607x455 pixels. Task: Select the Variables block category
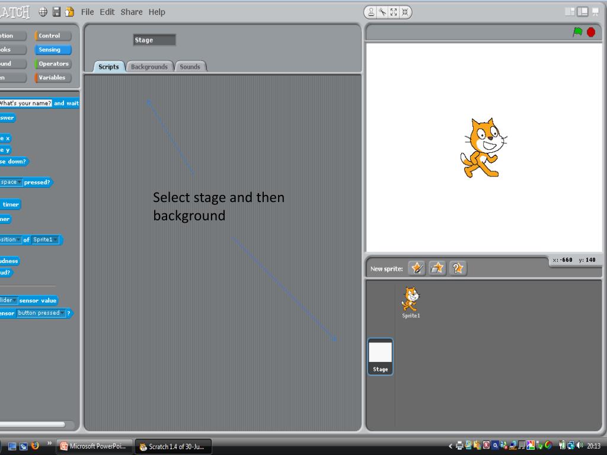coord(53,78)
